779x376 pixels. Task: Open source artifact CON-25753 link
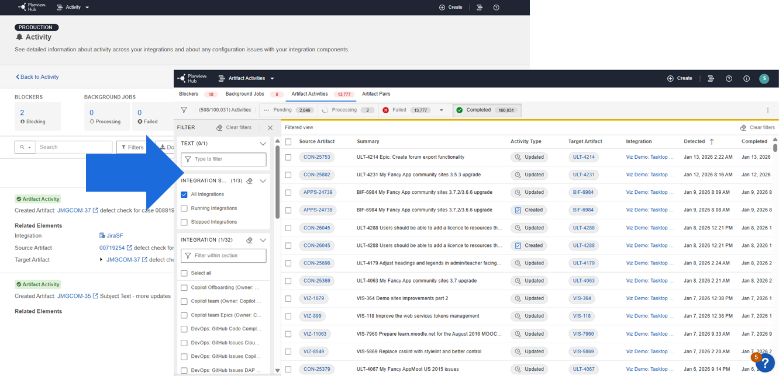coord(316,157)
